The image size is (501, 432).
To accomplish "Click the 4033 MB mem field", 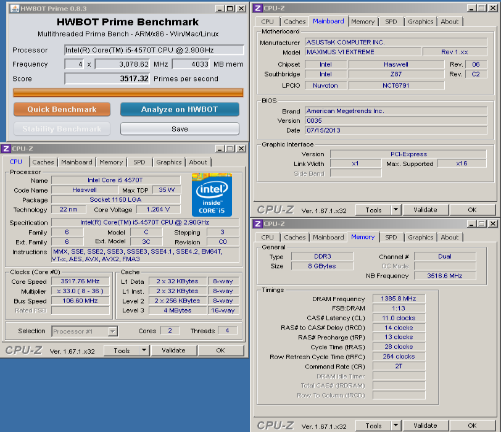I will 191,64.
